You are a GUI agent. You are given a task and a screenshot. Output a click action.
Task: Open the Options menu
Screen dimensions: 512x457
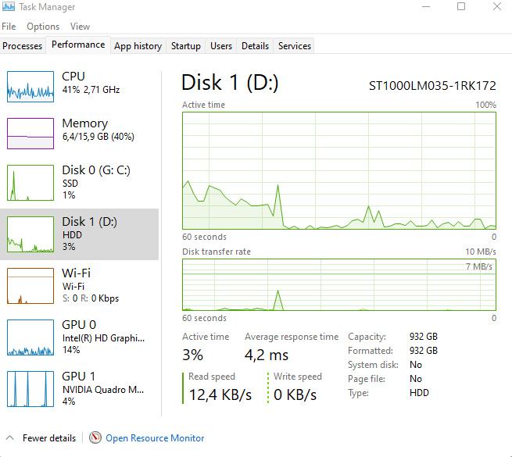pos(43,27)
